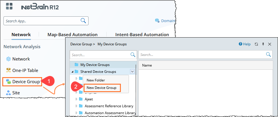Switch to Intent-Based Automation tab
Screen dimensions: 278x117
(x=142, y=35)
